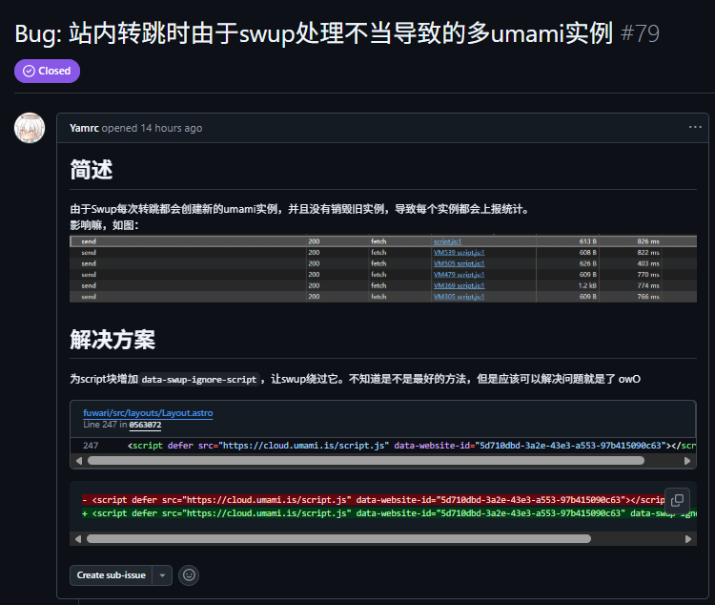Copy the diff code block contents
Image resolution: width=715 pixels, height=605 pixels.
click(677, 500)
